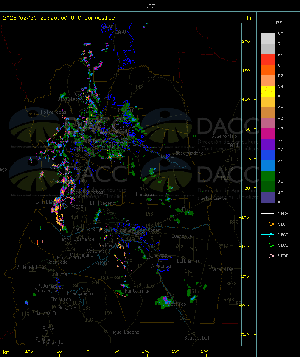This screenshot has width=300, height=357.
Task: Click the Polvaredas place label
Action: tap(53, 112)
